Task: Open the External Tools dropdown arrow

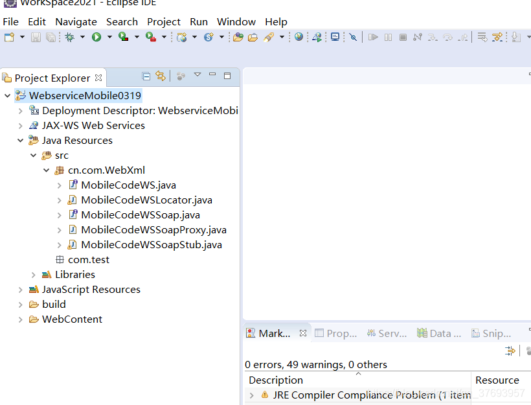Action: (x=164, y=37)
